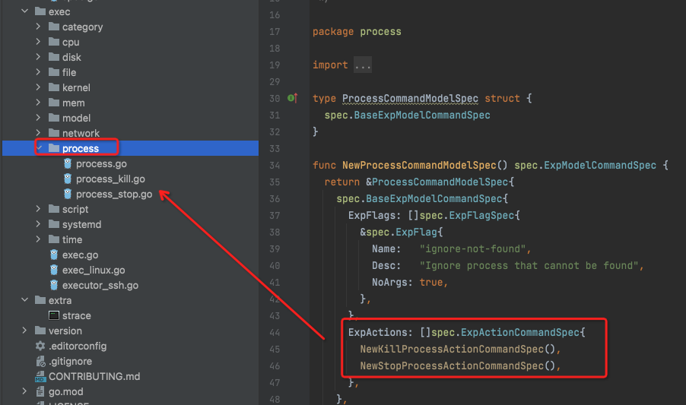Click the Go file icon for process.go
Image resolution: width=686 pixels, height=405 pixels.
click(x=68, y=164)
